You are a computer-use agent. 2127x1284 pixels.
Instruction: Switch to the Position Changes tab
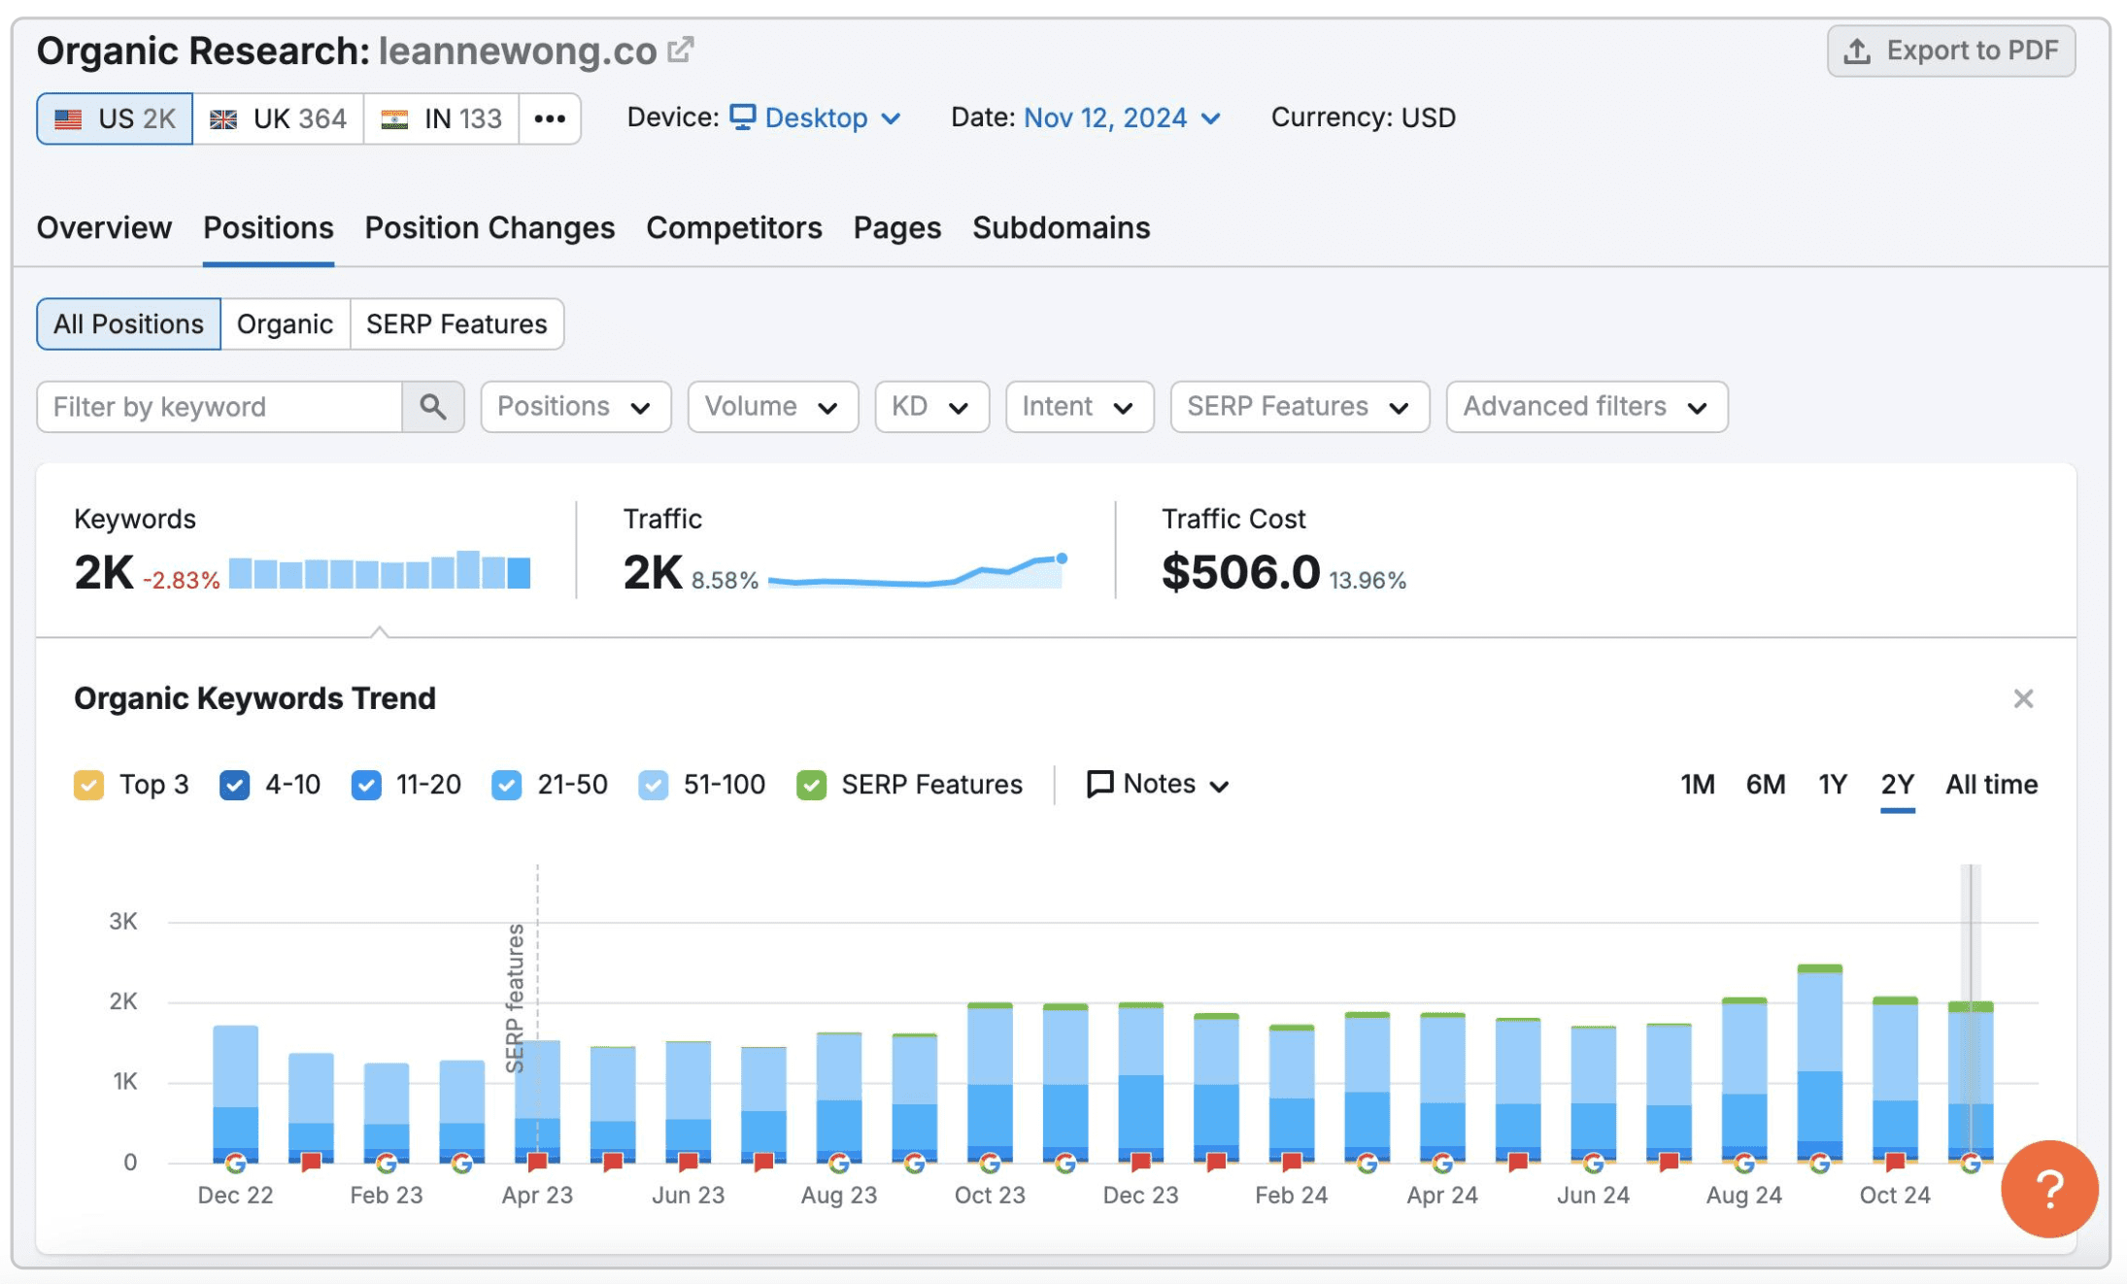pyautogui.click(x=490, y=228)
